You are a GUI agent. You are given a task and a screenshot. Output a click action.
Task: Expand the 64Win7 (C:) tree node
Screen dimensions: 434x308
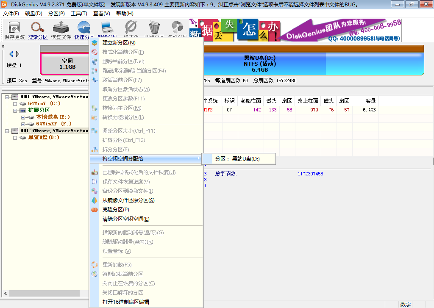coord(15,103)
